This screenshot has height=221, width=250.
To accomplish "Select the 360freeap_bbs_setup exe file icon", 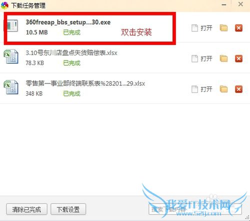I will (12, 25).
